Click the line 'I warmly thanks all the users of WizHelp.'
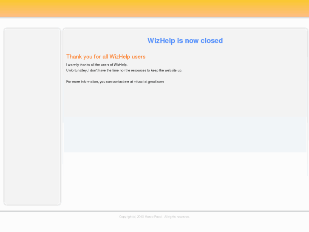Viewport: 309px width, 232px height. (97, 65)
